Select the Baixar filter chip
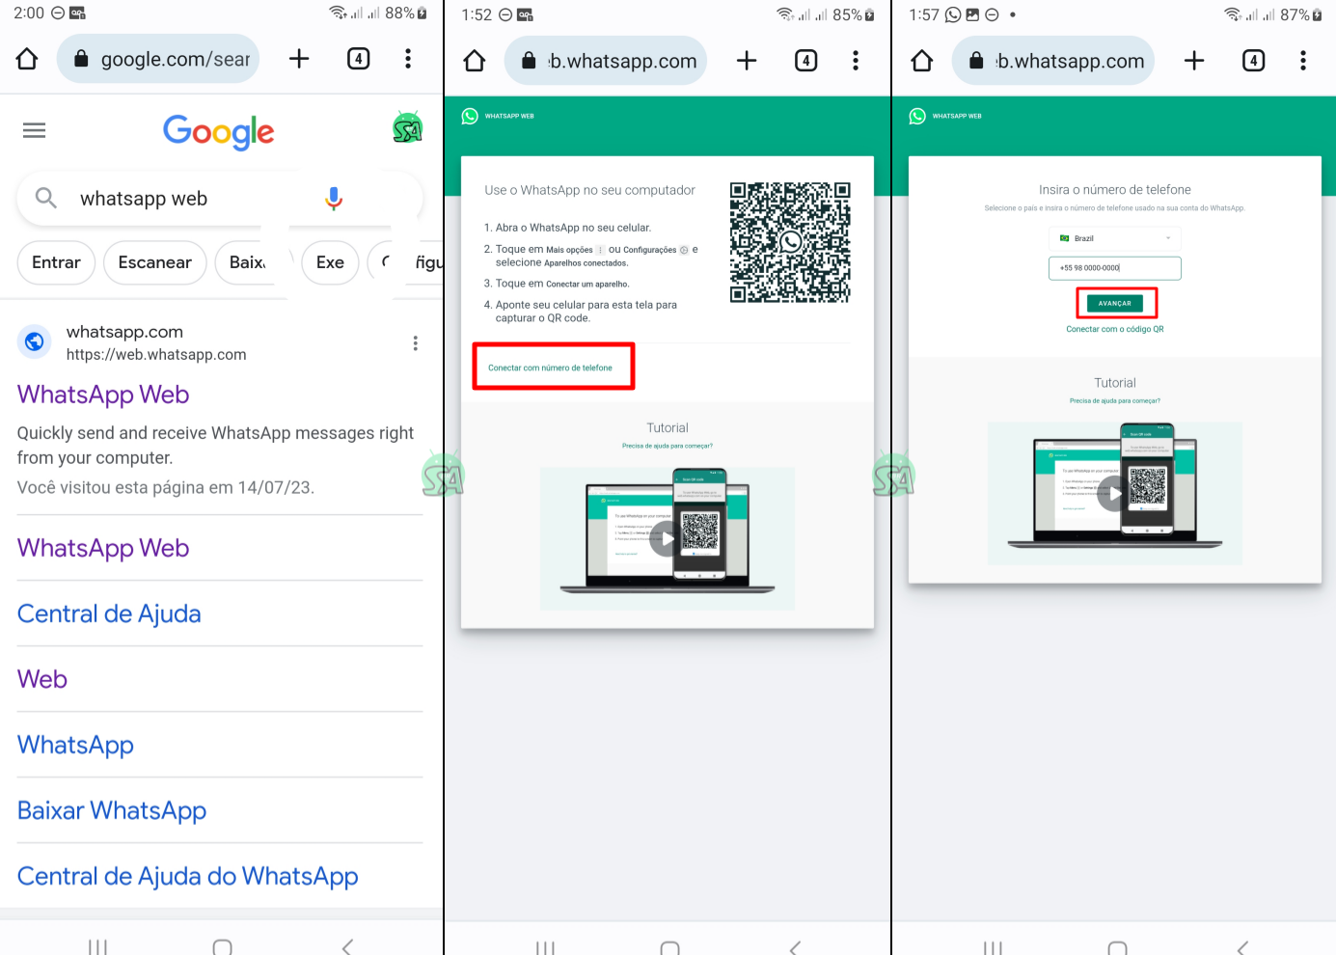1336x955 pixels. (247, 262)
